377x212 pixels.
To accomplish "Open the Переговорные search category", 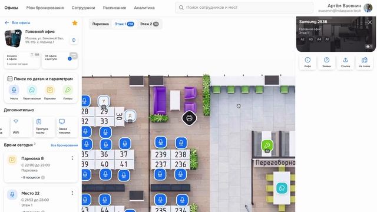I will (32, 92).
